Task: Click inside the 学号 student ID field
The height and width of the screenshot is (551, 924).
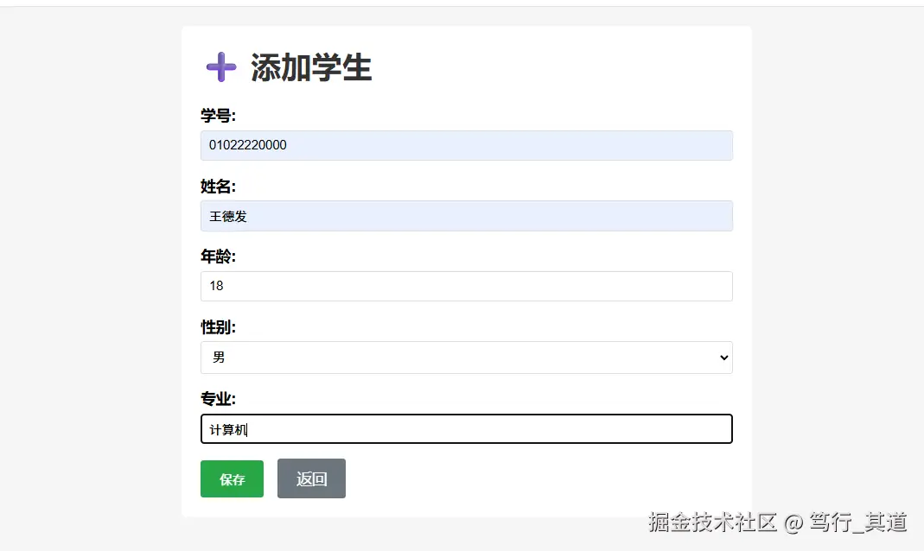Action: coord(467,145)
